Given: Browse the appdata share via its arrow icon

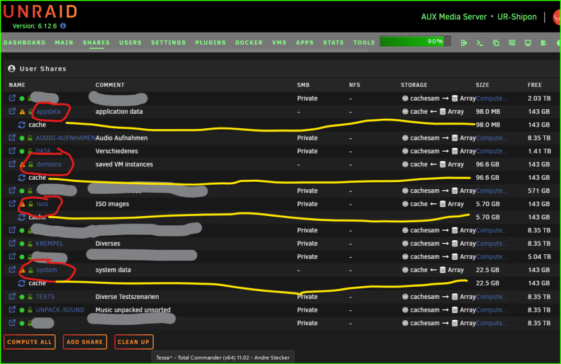Looking at the screenshot, I should point(12,111).
